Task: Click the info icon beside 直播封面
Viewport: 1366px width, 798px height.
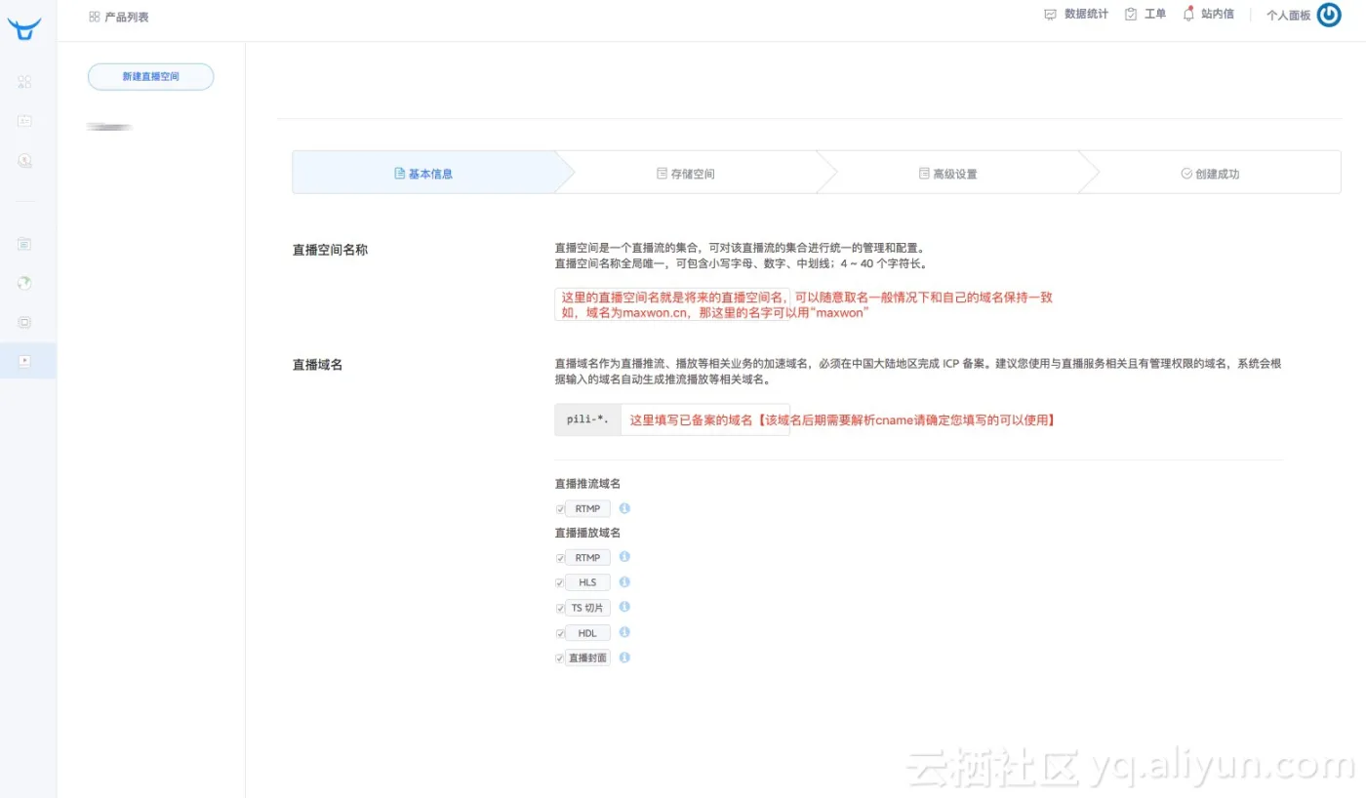Action: pyautogui.click(x=624, y=658)
